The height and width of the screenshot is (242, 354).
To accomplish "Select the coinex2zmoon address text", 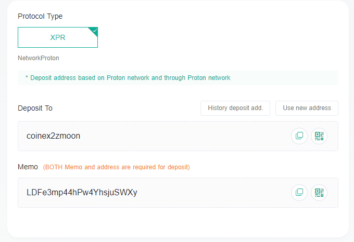I will click(53, 136).
